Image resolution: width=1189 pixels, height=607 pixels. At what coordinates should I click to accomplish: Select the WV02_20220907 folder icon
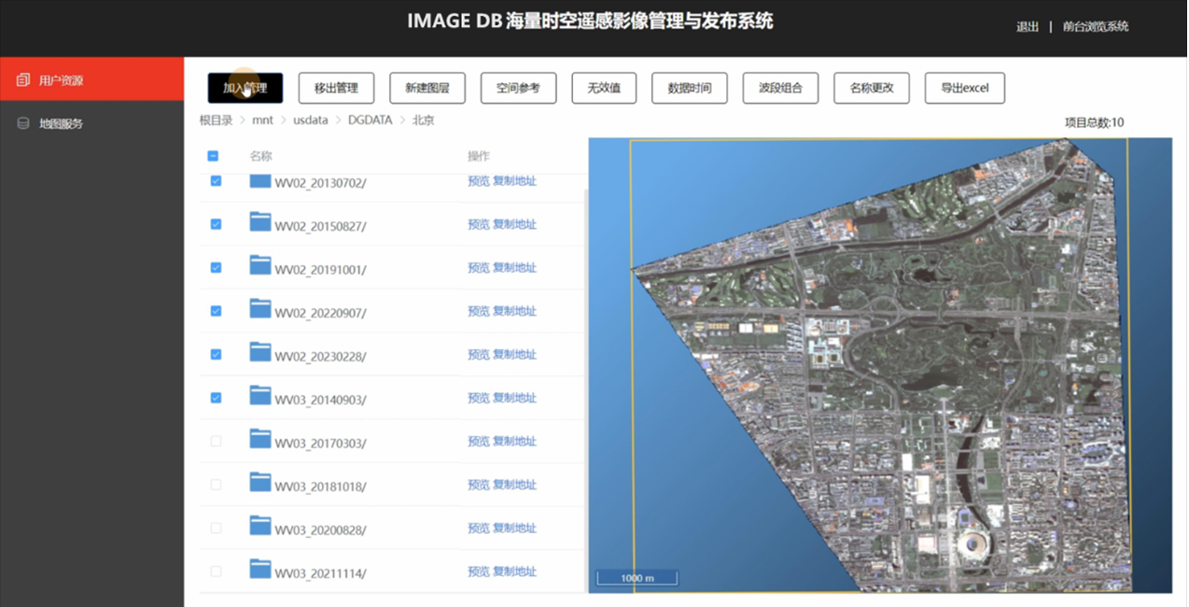260,309
